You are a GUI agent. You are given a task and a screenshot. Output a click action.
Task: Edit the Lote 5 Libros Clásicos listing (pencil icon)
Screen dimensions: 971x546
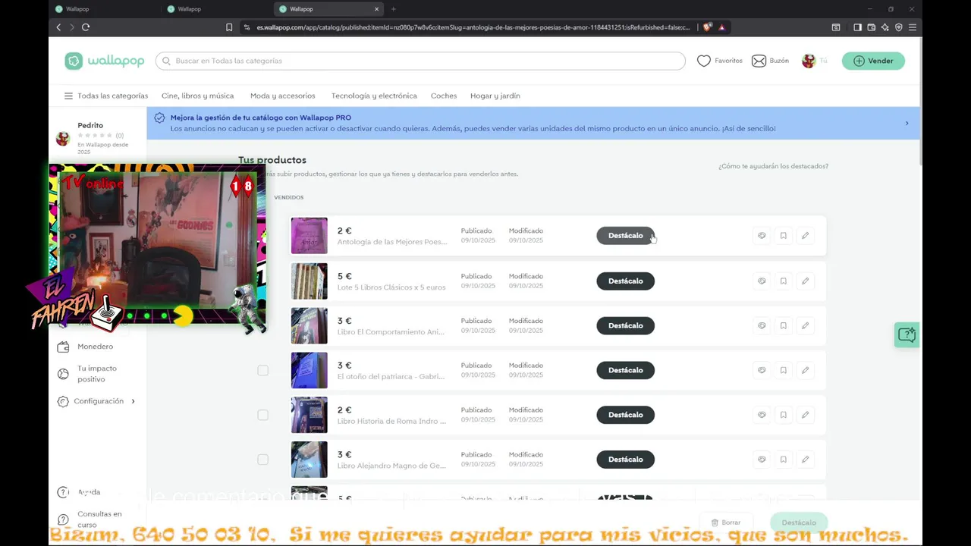pyautogui.click(x=805, y=281)
